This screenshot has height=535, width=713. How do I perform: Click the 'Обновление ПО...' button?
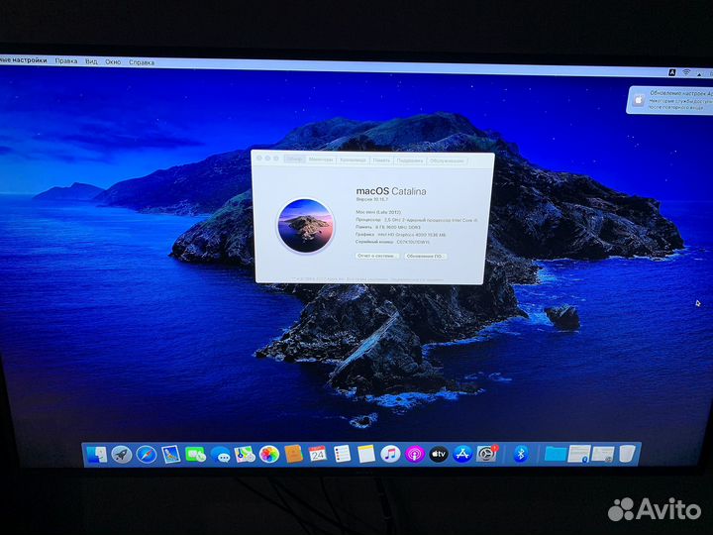[x=425, y=257]
